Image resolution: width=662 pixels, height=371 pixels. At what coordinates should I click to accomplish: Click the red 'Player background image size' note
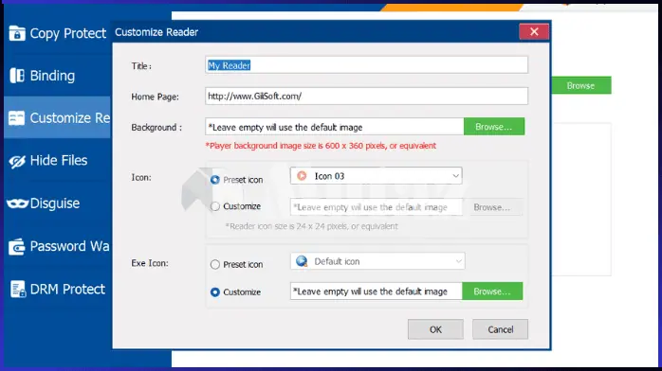321,146
